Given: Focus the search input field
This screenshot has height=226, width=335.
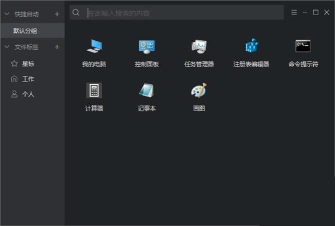Looking at the screenshot, I should coord(176,13).
